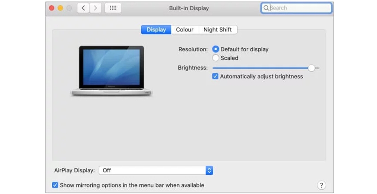377x194 pixels.
Task: Click the Brightness slider knob
Action: tap(311, 68)
